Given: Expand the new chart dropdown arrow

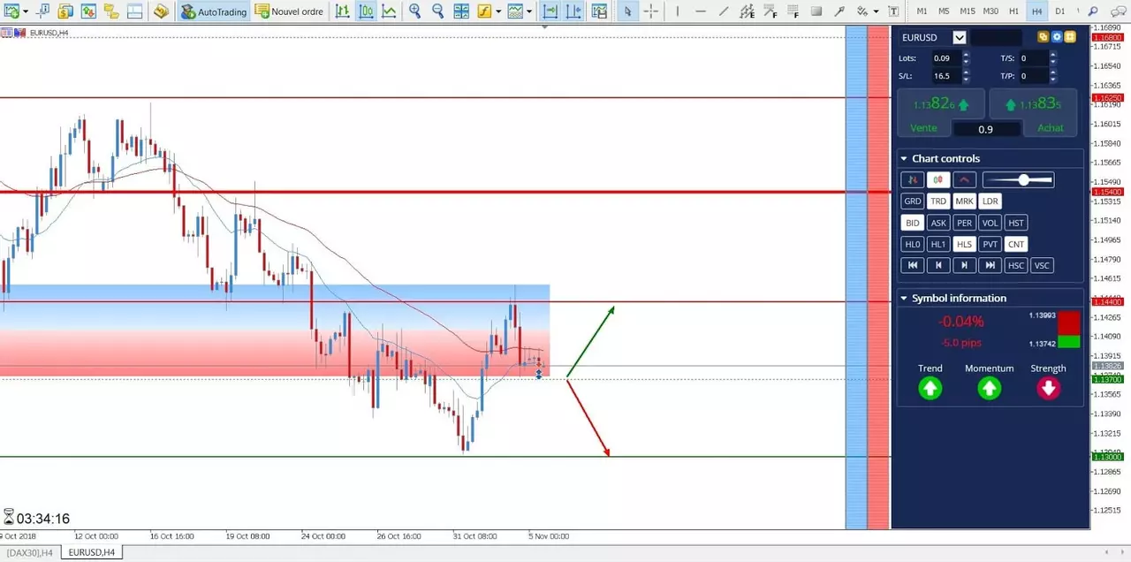Looking at the screenshot, I should click(25, 11).
